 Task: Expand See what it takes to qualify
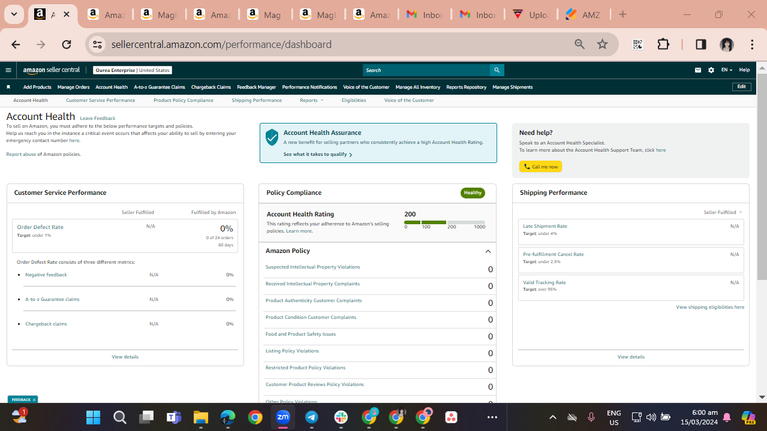(317, 154)
